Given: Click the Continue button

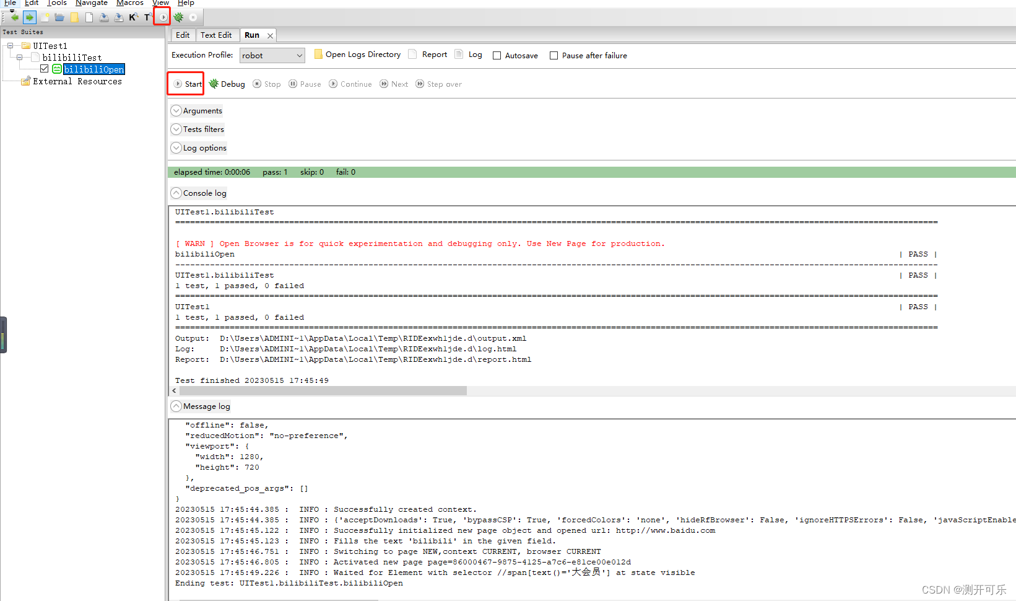Looking at the screenshot, I should pos(350,84).
